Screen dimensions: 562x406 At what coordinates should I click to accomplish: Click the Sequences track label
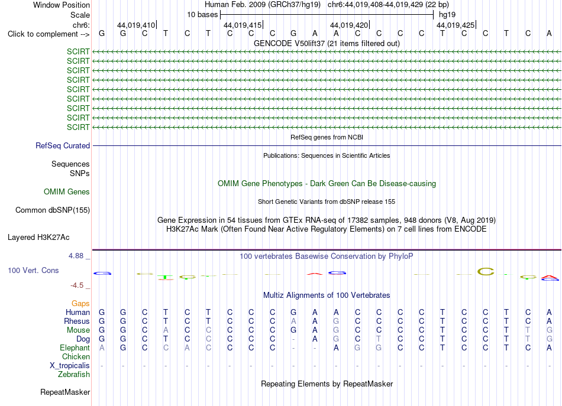click(x=70, y=164)
